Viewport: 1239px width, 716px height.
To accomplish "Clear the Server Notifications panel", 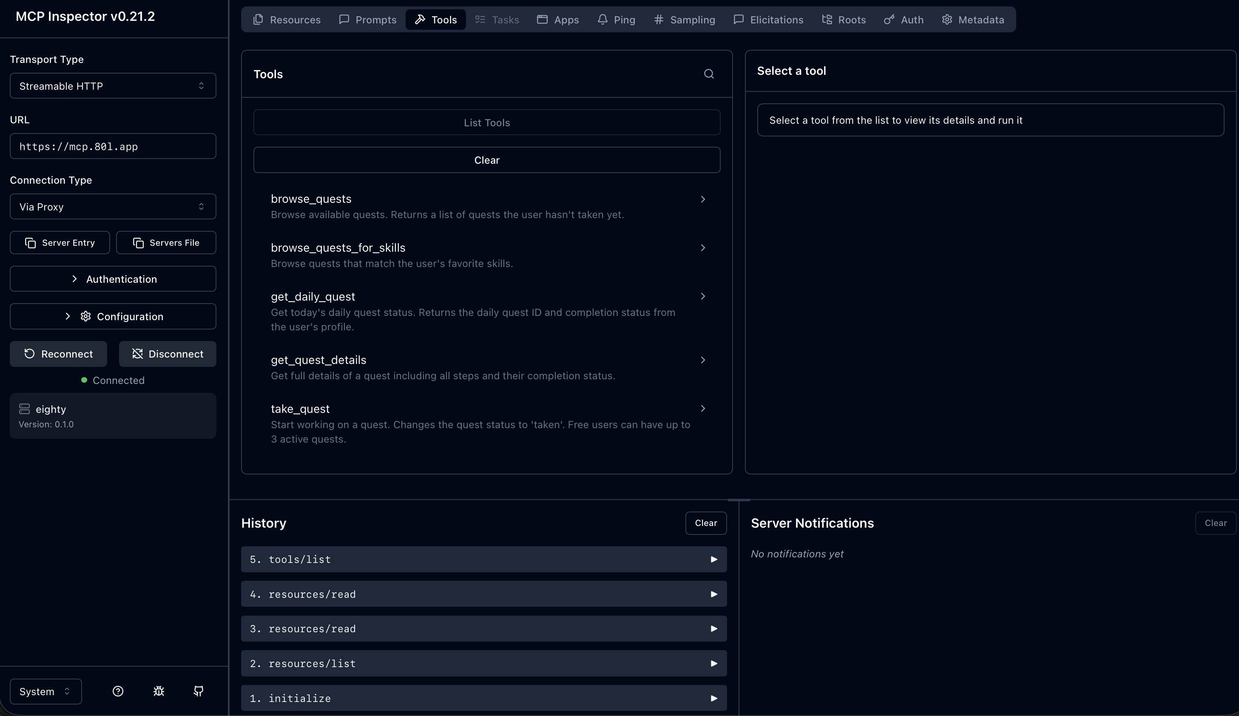I will click(x=1215, y=523).
